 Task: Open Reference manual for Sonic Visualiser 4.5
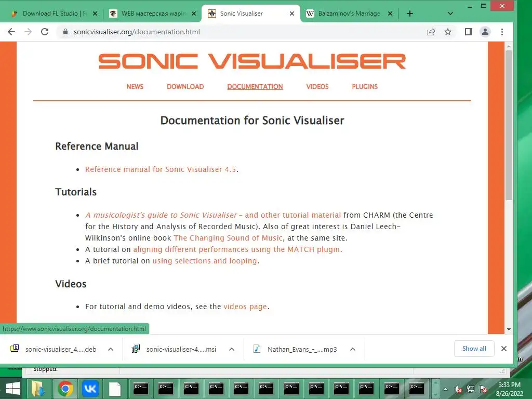point(161,169)
